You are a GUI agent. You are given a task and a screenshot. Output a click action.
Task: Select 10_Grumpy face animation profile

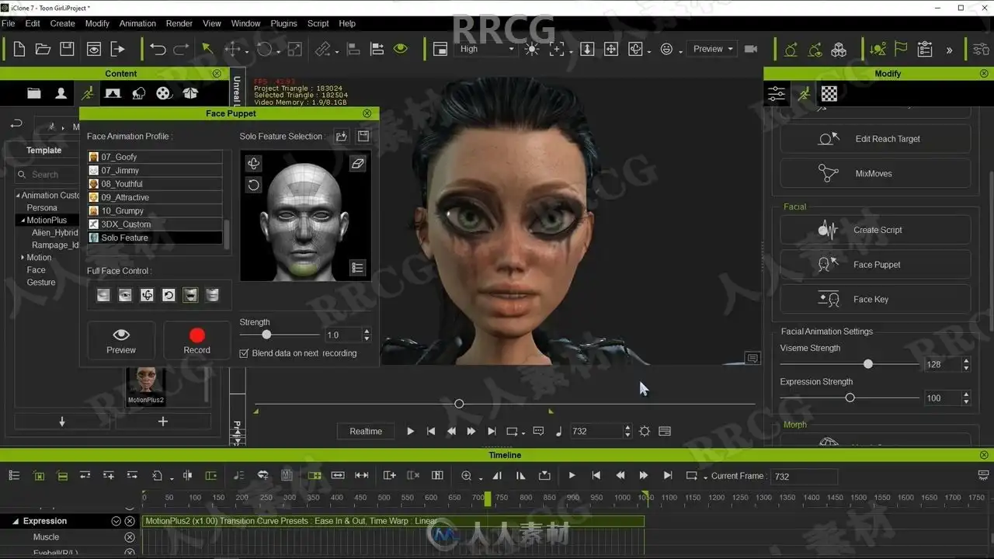pos(124,210)
